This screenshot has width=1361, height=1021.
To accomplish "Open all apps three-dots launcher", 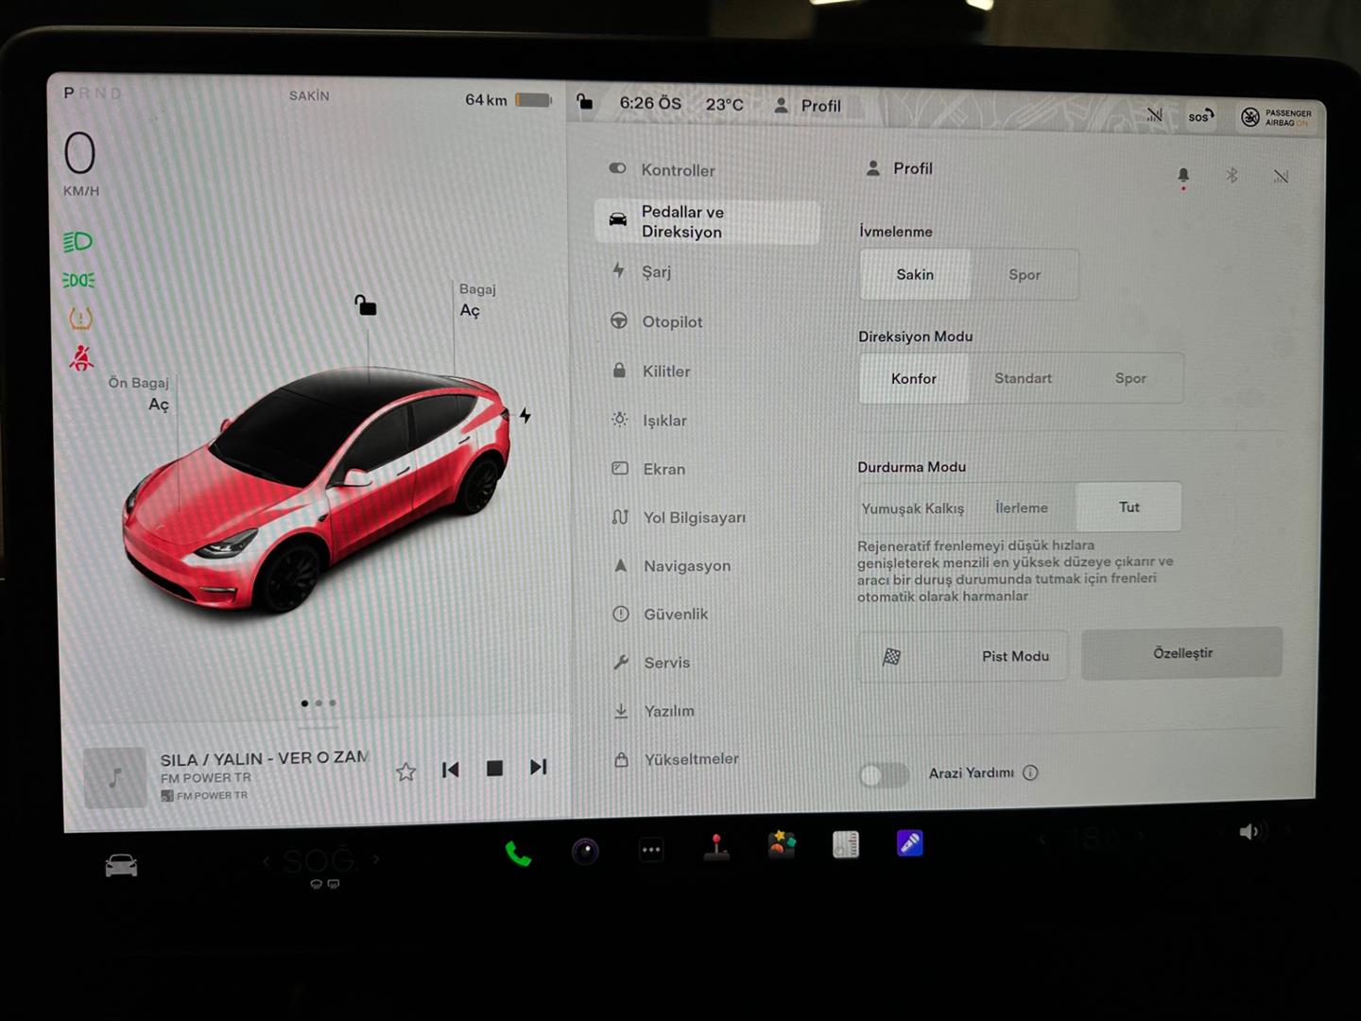I will point(651,850).
